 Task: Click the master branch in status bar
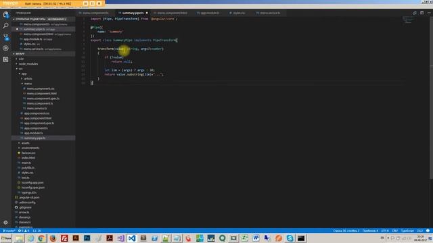click(9, 231)
